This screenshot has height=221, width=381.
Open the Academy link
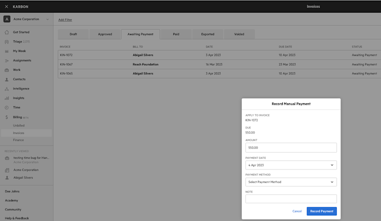coord(12,201)
